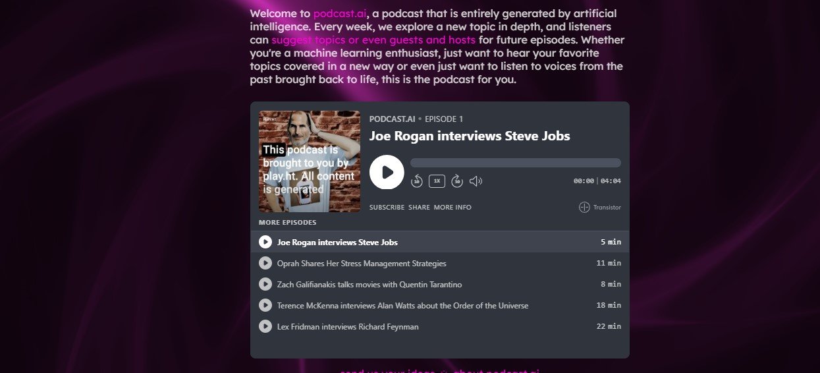Click the audio progress bar
The width and height of the screenshot is (820, 373).
click(x=515, y=163)
